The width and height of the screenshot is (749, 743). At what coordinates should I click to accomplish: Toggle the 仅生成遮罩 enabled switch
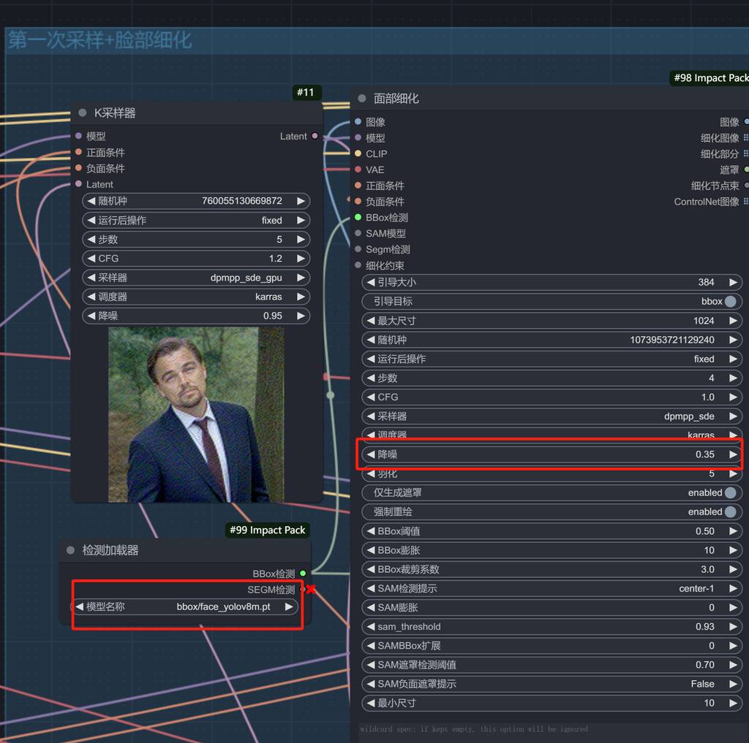click(x=730, y=493)
